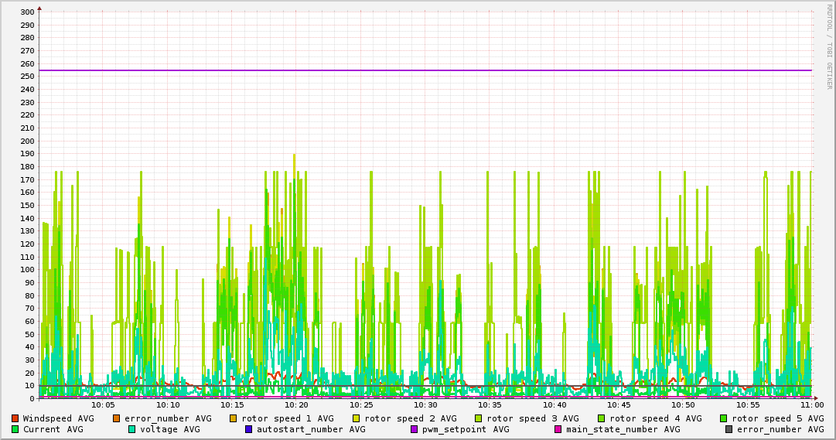
Task: Select the rotor speed 1 legend color box
Action: (234, 418)
